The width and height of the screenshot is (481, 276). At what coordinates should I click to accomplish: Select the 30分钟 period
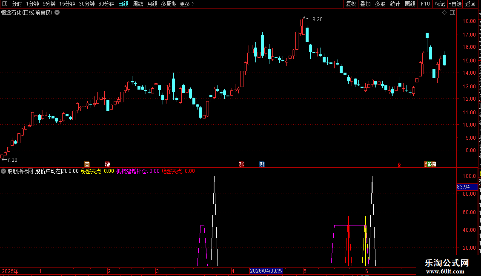pos(87,4)
